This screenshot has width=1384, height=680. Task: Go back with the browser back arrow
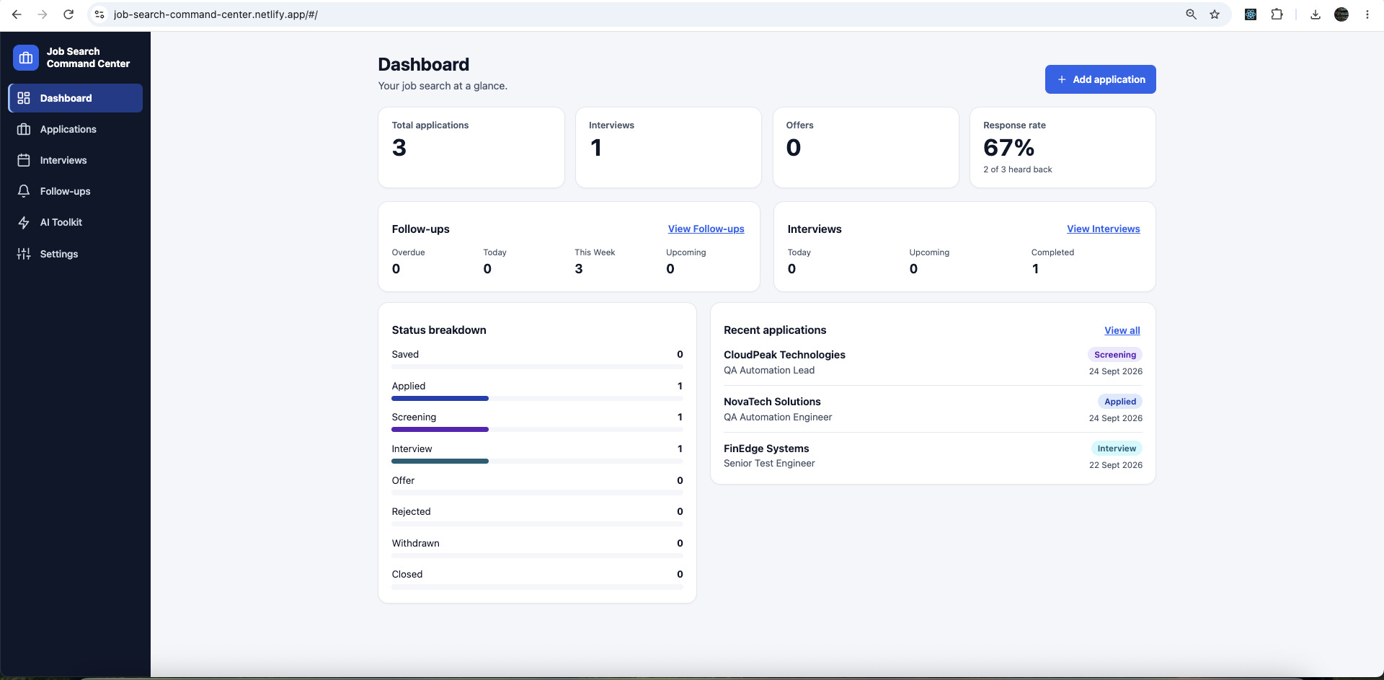[17, 14]
